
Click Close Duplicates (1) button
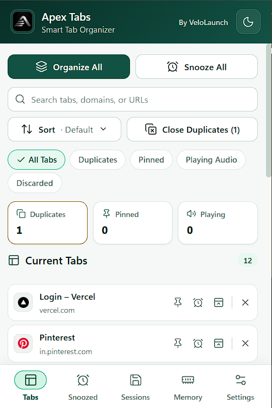click(192, 129)
